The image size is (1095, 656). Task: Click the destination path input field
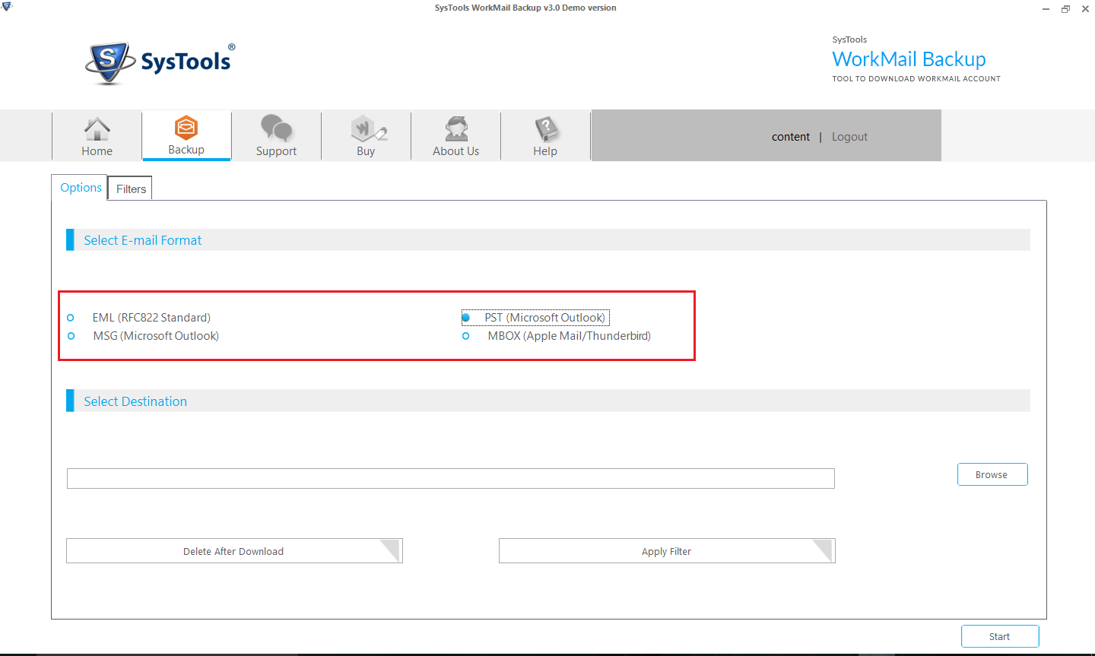(451, 478)
